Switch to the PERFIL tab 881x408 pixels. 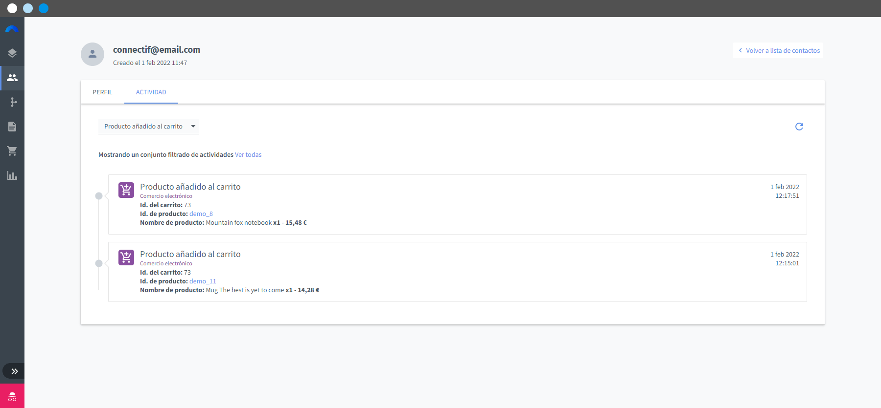click(102, 92)
